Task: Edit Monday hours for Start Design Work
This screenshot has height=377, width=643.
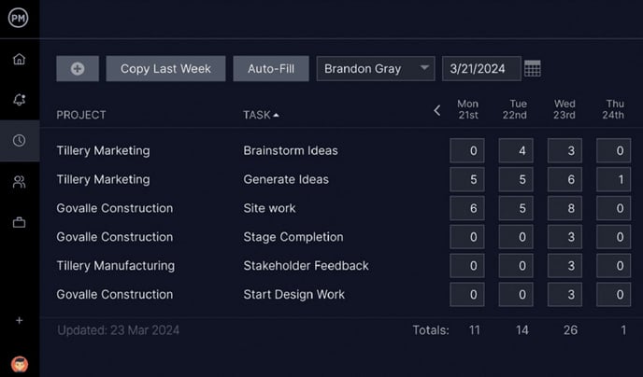Action: (x=467, y=294)
